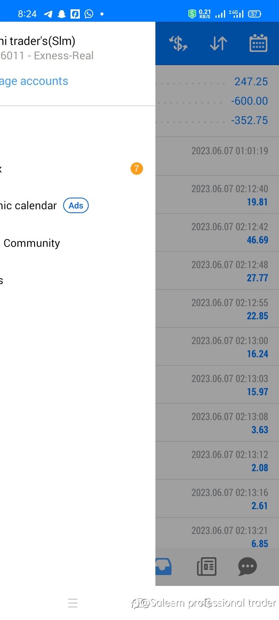Select Community menu entry

tap(32, 243)
